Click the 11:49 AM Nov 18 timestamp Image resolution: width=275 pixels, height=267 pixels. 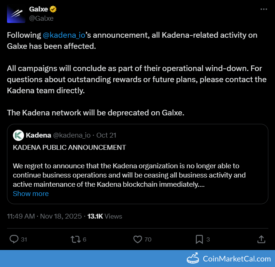point(44,216)
